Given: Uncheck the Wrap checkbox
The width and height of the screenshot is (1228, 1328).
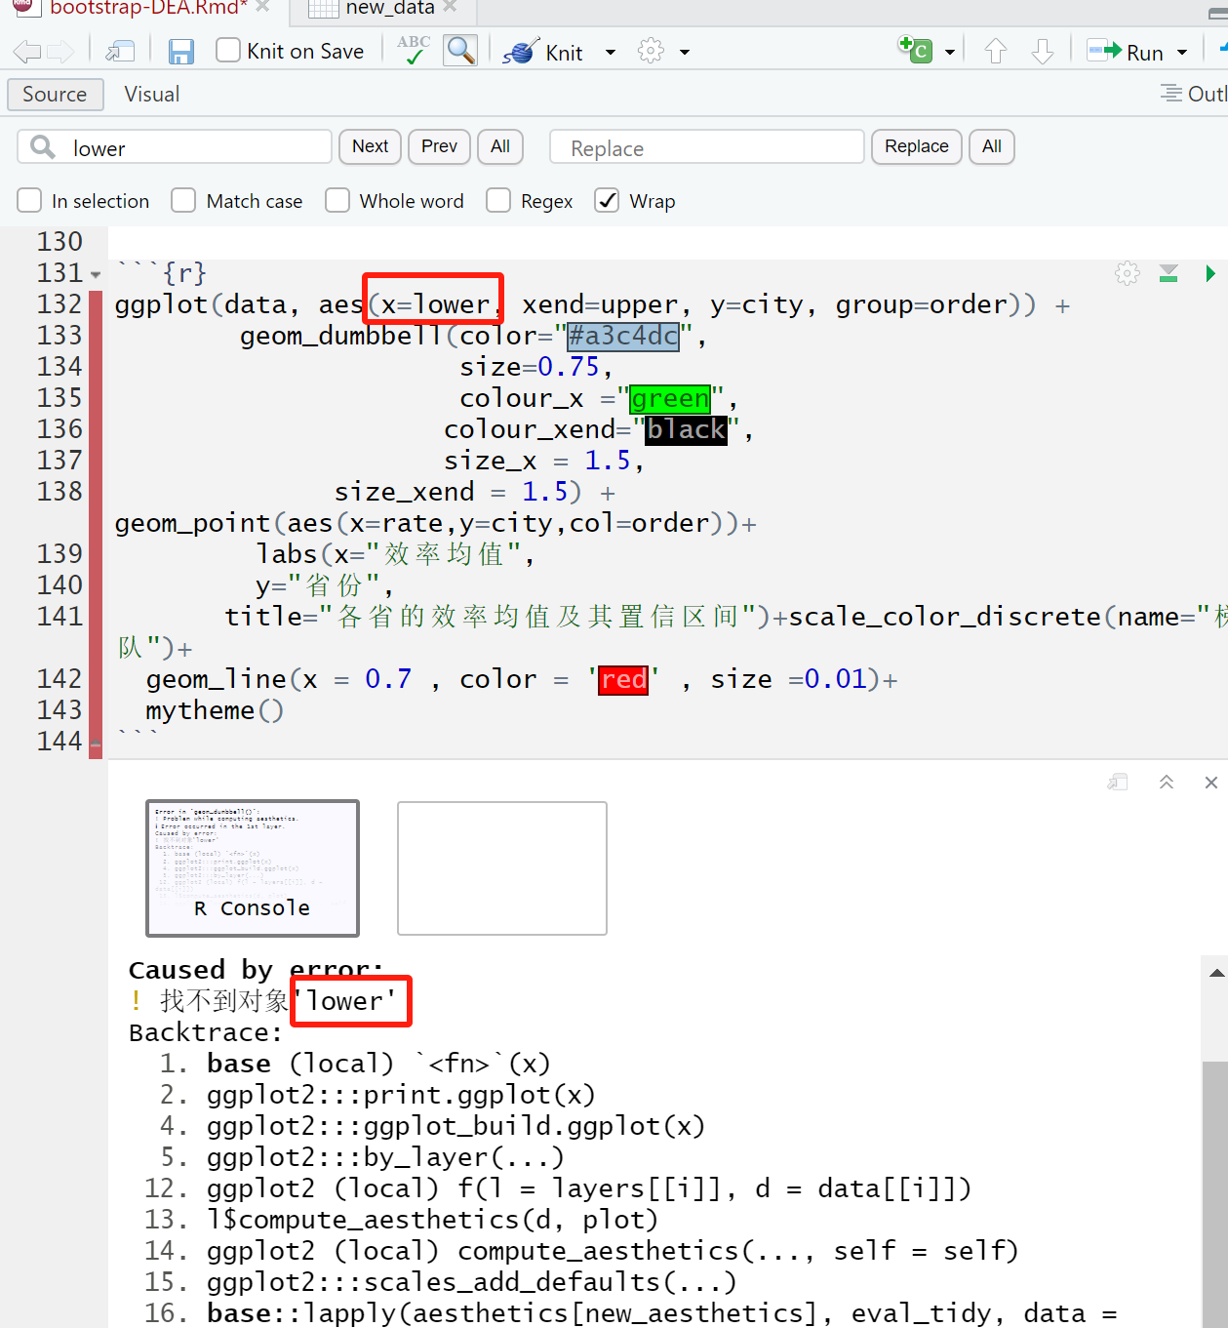Looking at the screenshot, I should (x=607, y=200).
